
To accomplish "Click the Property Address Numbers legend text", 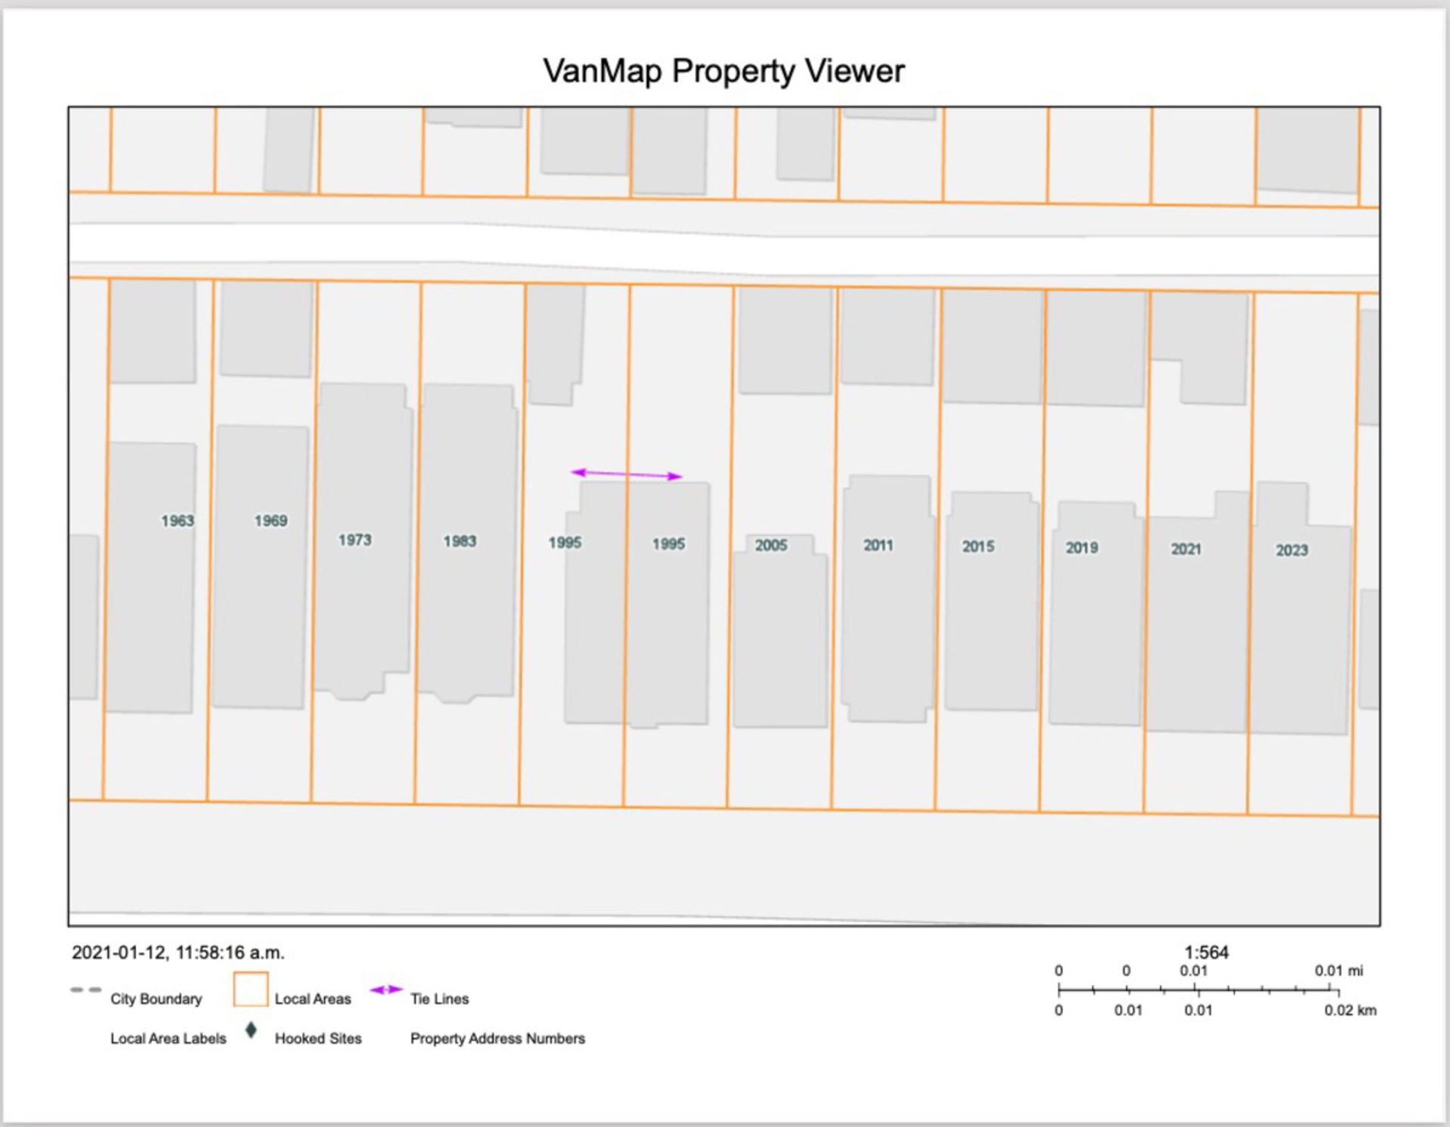I will [497, 1039].
